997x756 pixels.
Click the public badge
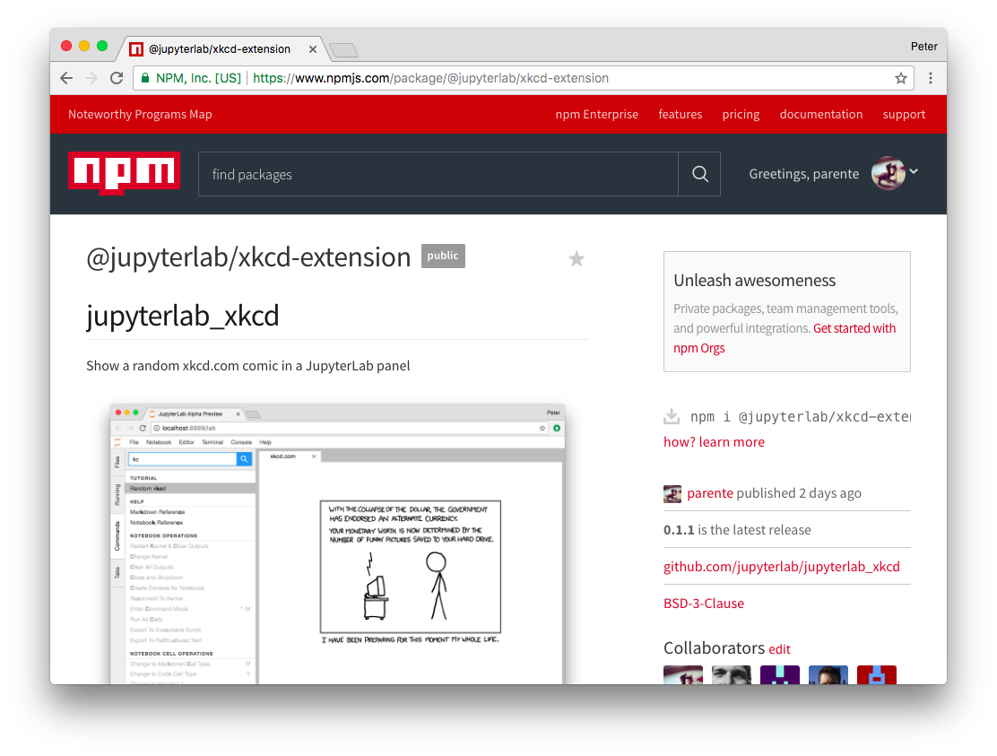pos(443,256)
